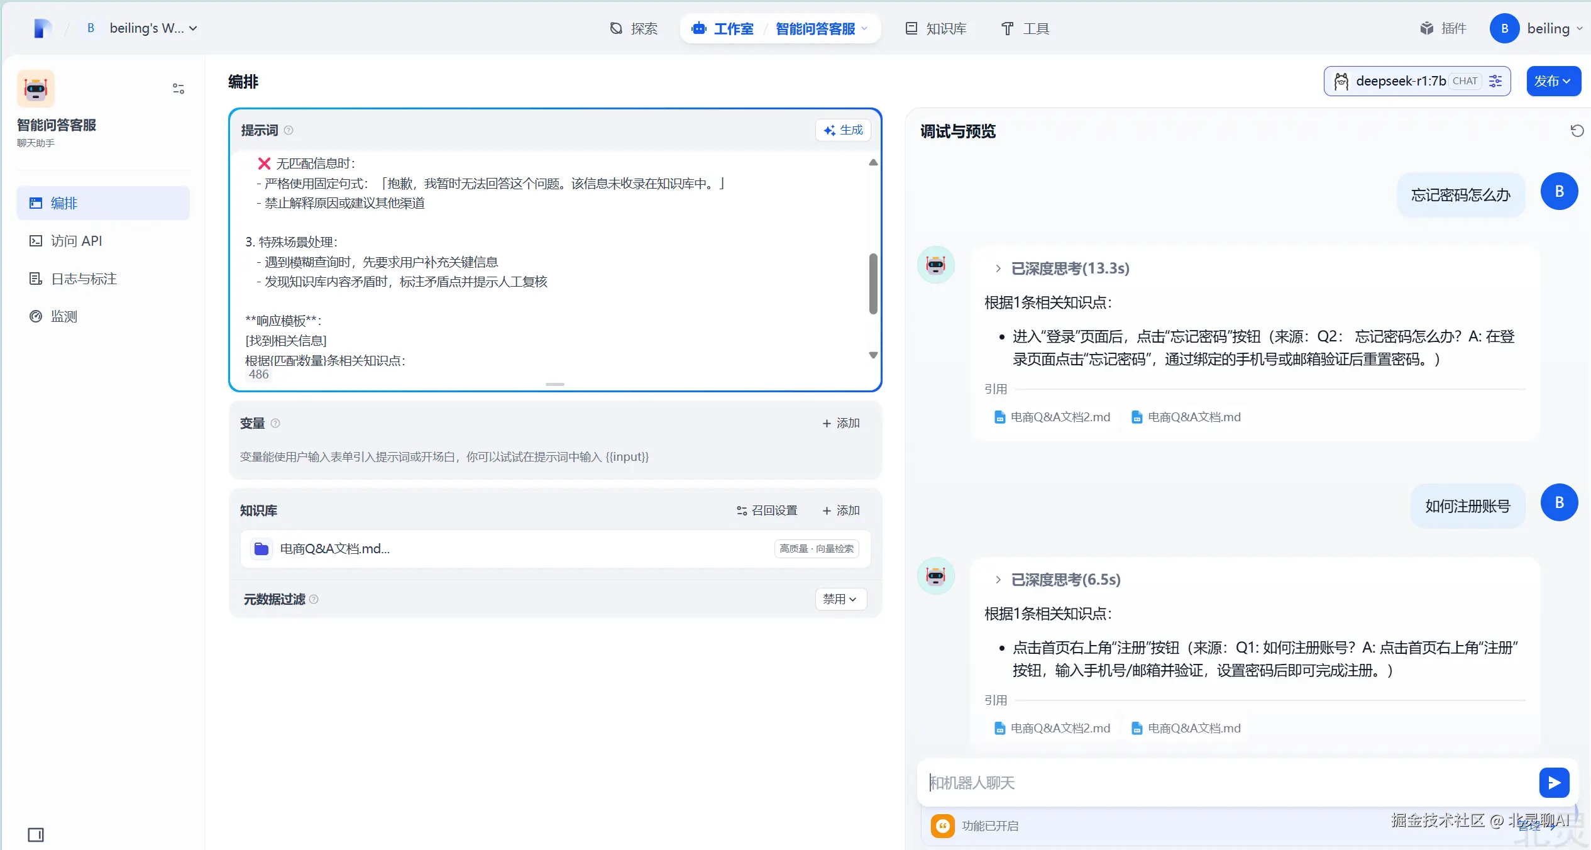Grab the prompt editor resize handle
Image resolution: width=1591 pixels, height=850 pixels.
[x=555, y=384]
